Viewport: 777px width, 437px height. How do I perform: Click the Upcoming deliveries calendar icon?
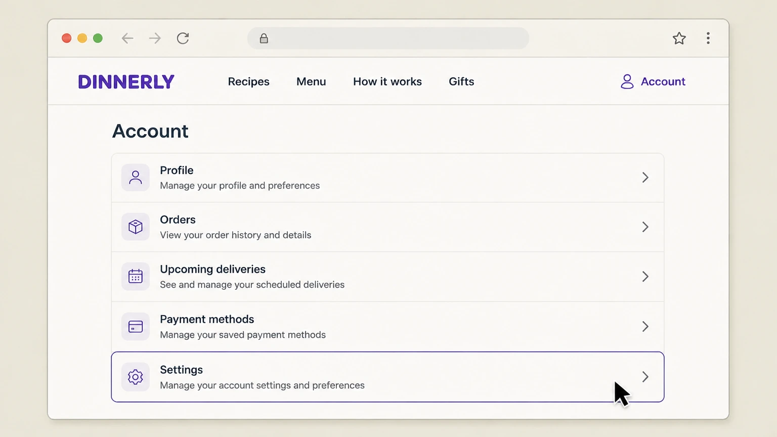click(x=136, y=276)
